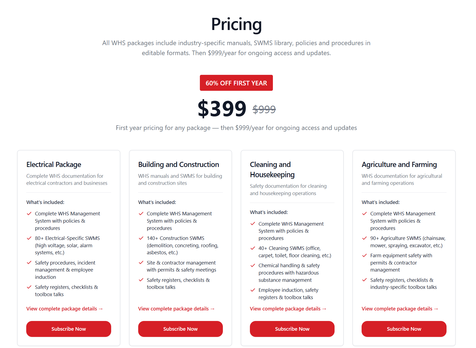Image resolution: width=476 pixels, height=348 pixels.
Task: Click the Electrical Package heading
Action: (54, 165)
